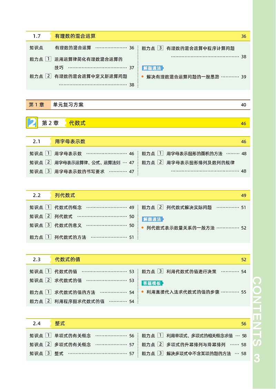Open 利用程序图求代数式的值 entry
Image resolution: width=276 pixels, height=389 pixels.
(79, 301)
